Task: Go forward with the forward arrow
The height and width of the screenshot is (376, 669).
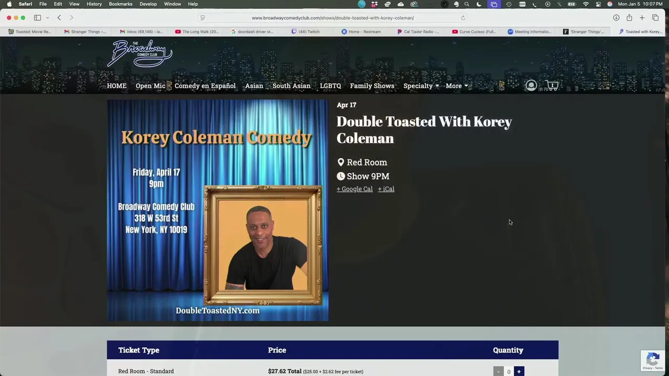Action: pos(72,18)
